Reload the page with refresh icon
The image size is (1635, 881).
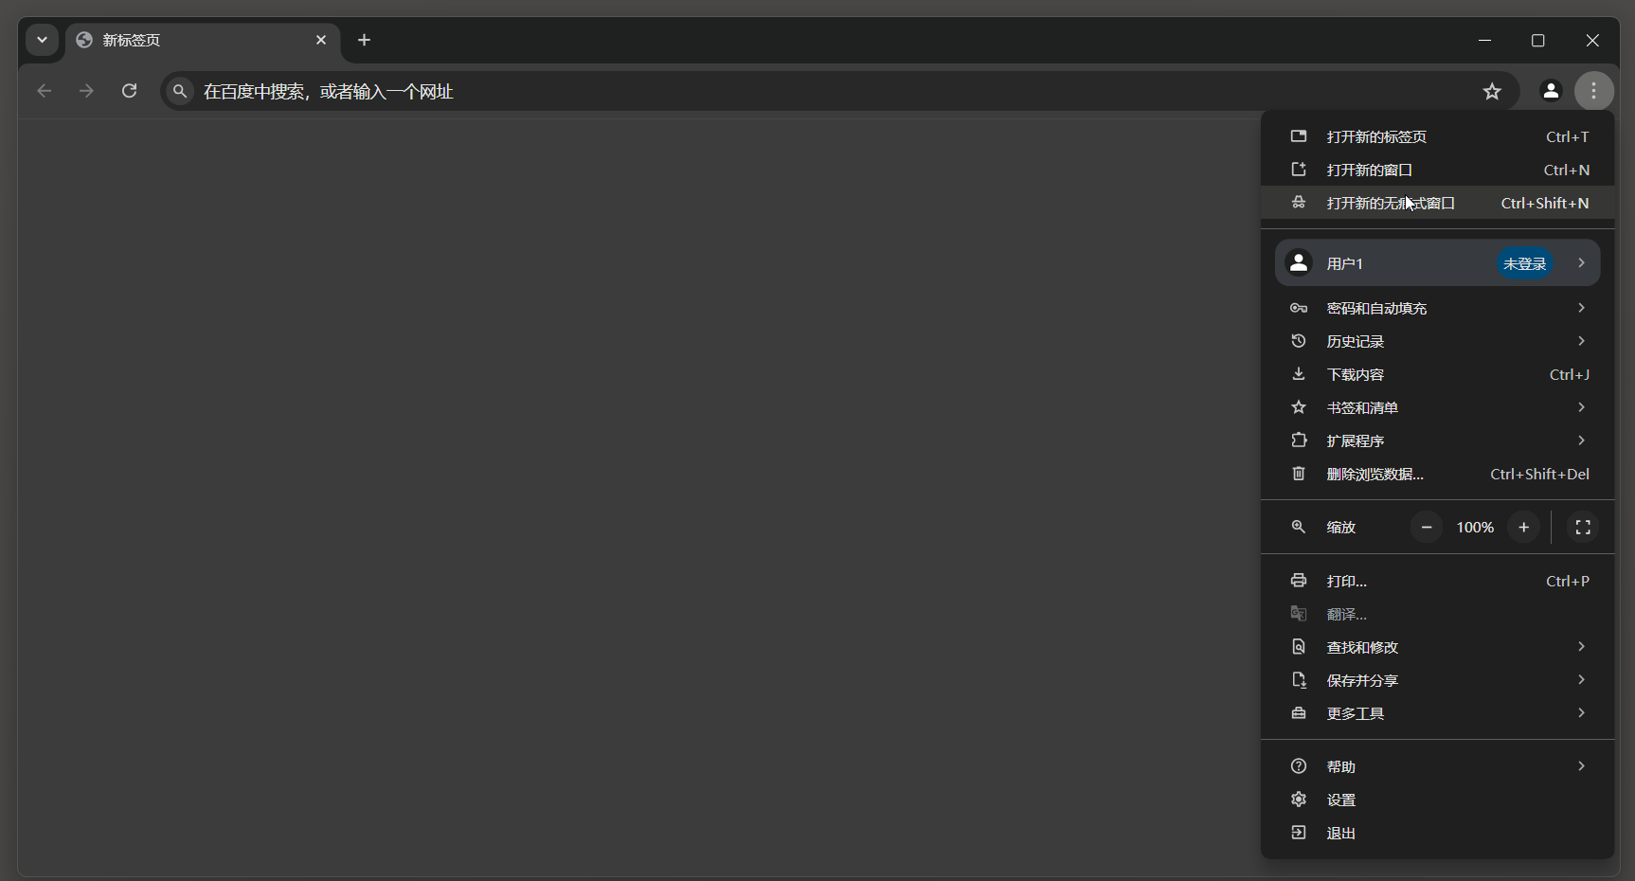pos(130,91)
